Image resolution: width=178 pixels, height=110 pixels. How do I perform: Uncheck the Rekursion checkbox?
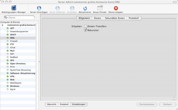tap(85, 30)
